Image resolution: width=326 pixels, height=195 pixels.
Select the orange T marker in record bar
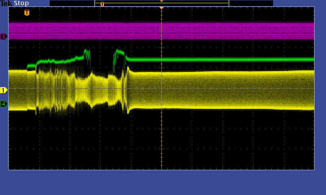[102, 4]
